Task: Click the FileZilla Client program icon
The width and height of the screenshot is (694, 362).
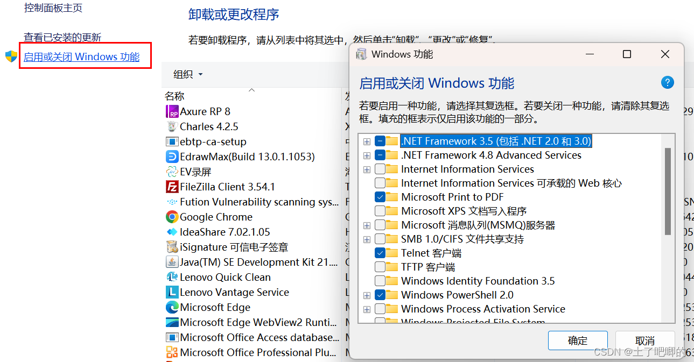Action: pyautogui.click(x=172, y=187)
